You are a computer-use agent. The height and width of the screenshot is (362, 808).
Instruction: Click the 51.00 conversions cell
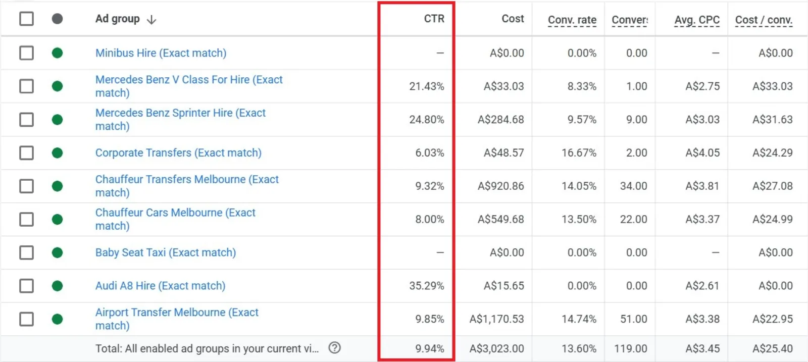(634, 319)
